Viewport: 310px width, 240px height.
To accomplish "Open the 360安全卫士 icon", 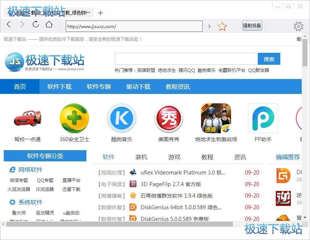I will point(74,118).
